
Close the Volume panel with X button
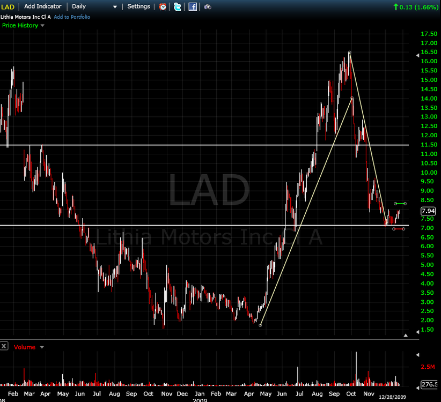click(4, 346)
